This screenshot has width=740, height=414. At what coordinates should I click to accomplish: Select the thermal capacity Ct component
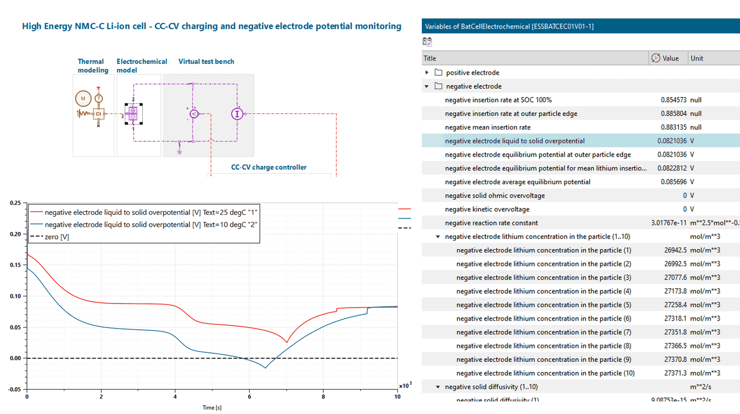tap(98, 114)
